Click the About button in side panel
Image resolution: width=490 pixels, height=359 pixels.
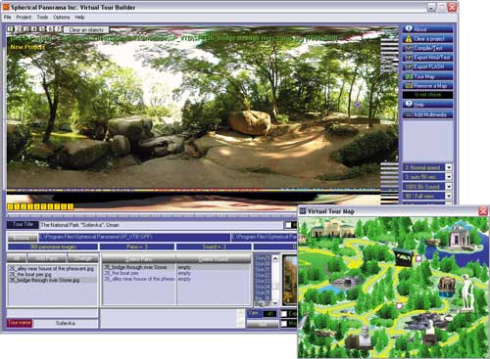tap(428, 29)
